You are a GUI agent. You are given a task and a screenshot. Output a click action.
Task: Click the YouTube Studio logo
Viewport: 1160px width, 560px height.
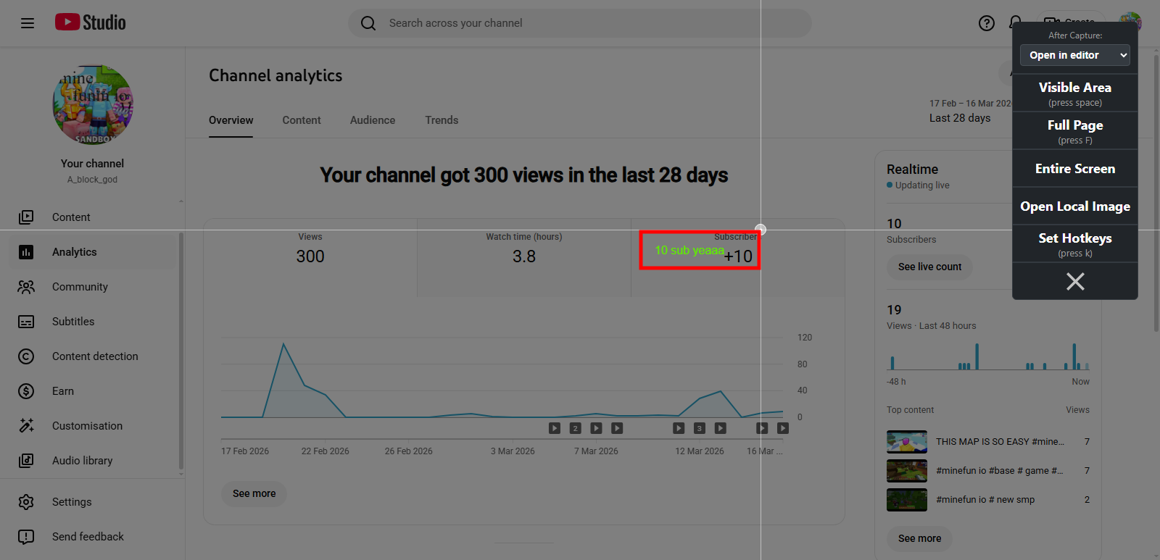pos(91,23)
